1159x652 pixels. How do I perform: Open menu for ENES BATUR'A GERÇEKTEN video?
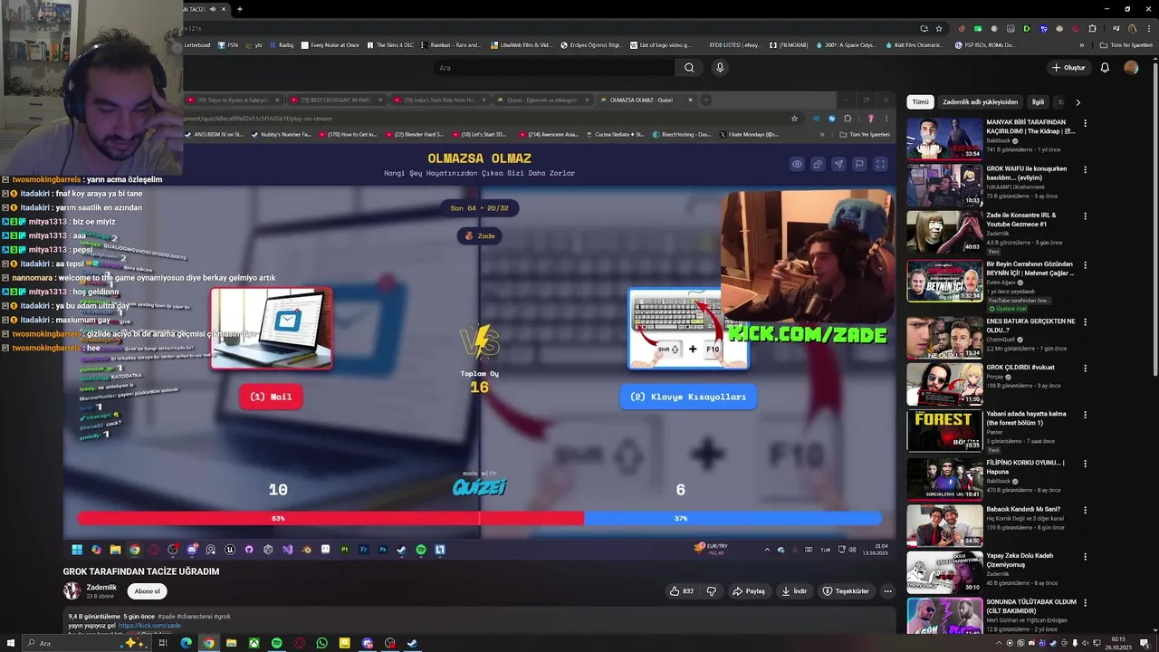[1085, 321]
